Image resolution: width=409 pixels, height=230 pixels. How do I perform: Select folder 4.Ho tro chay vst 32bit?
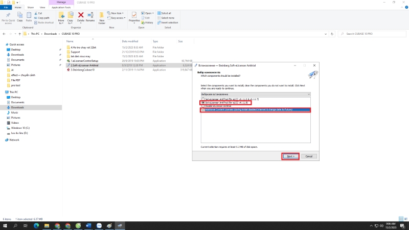83,48
